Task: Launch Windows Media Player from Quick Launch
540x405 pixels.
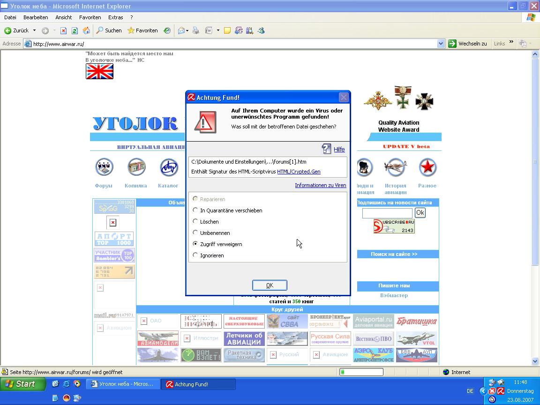Action: 77,383
